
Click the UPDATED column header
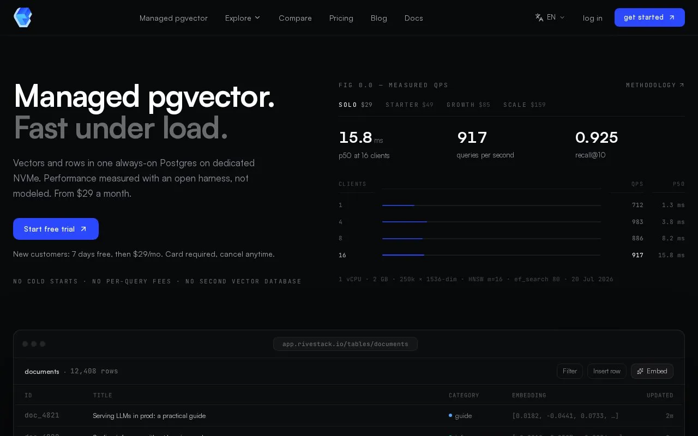(660, 395)
